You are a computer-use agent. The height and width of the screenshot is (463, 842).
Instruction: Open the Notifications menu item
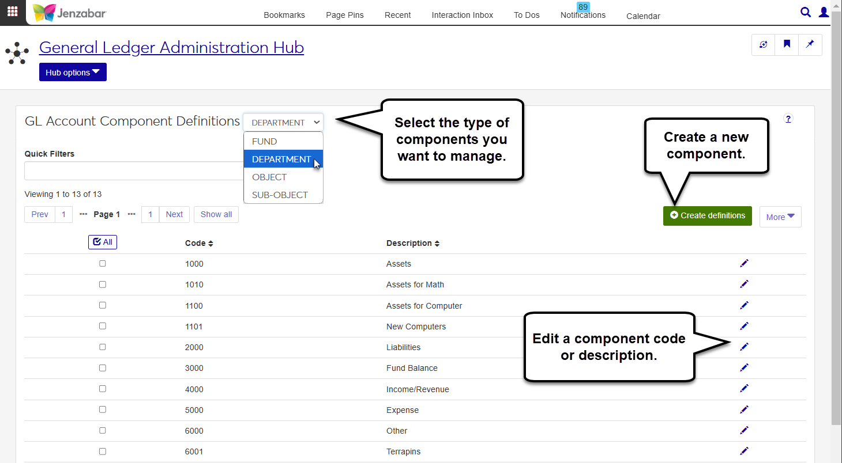(x=582, y=15)
